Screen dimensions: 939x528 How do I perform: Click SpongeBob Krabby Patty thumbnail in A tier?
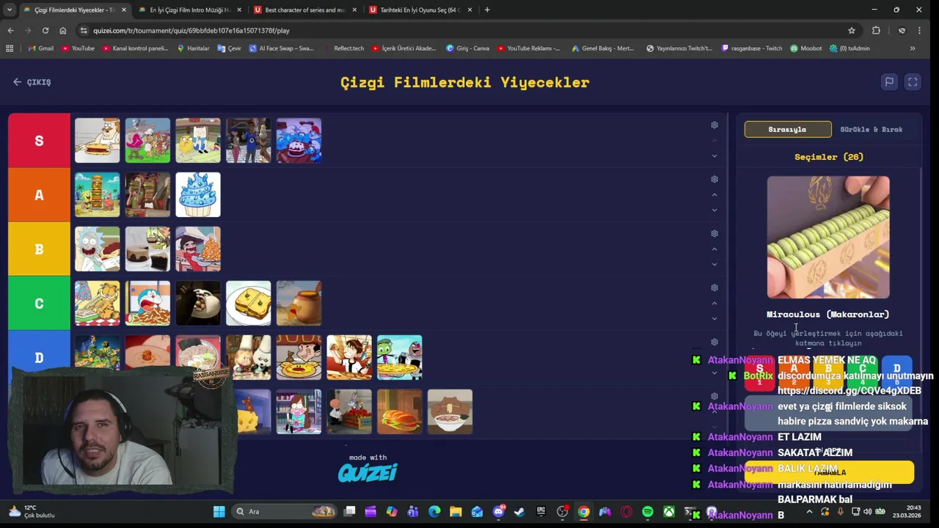click(97, 195)
